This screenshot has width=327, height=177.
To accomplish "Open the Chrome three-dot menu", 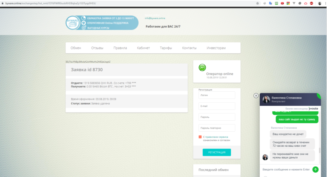I will tap(325, 3).
